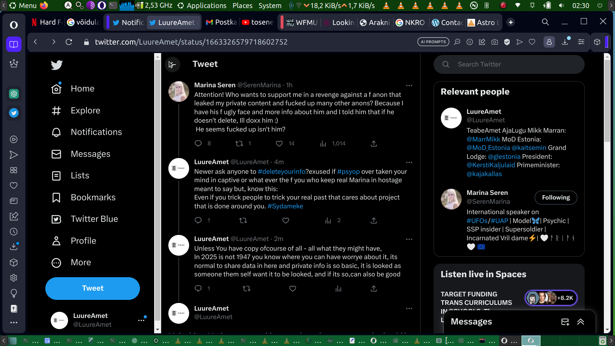
Task: Open options on LuureAmet tweet posted 2m ago
Action: [409, 239]
